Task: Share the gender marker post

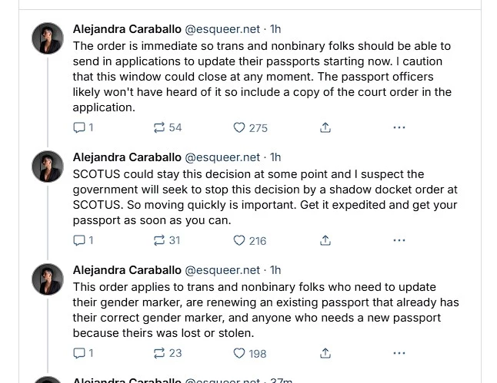Action: pyautogui.click(x=325, y=353)
